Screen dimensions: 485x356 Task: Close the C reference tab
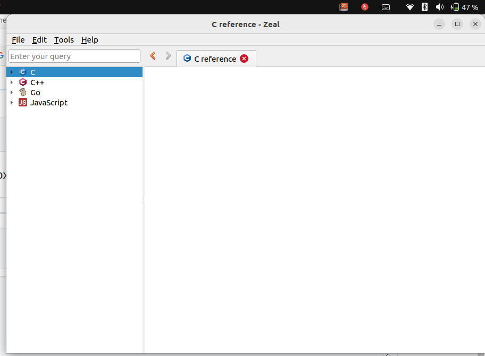click(x=244, y=59)
